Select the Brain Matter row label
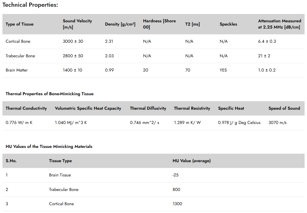 pos(17,70)
